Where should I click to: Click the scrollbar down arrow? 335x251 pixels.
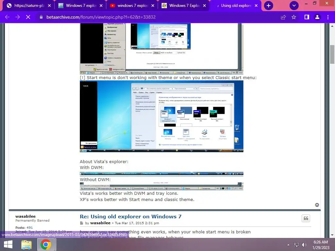[x=332, y=235]
